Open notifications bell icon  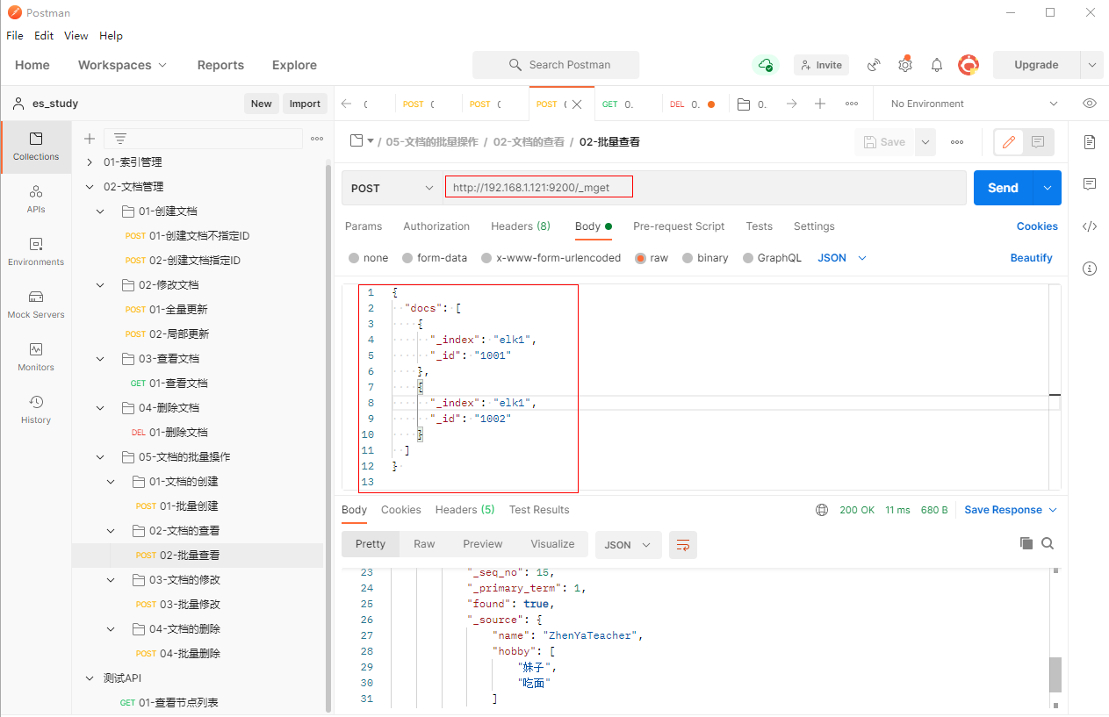click(x=937, y=65)
